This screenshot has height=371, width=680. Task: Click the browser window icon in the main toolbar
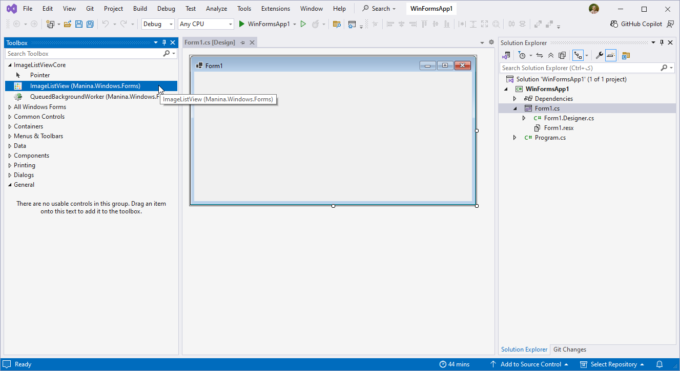point(352,24)
